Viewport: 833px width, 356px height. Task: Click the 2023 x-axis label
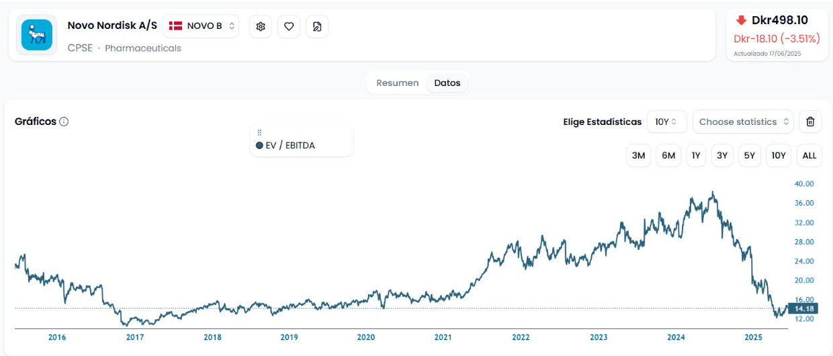(599, 337)
